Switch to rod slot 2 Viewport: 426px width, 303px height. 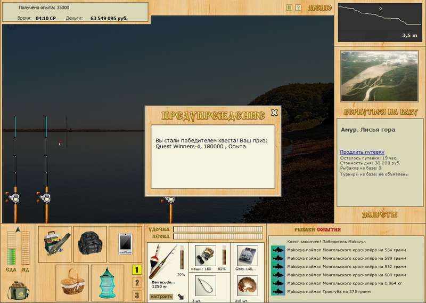click(x=137, y=283)
